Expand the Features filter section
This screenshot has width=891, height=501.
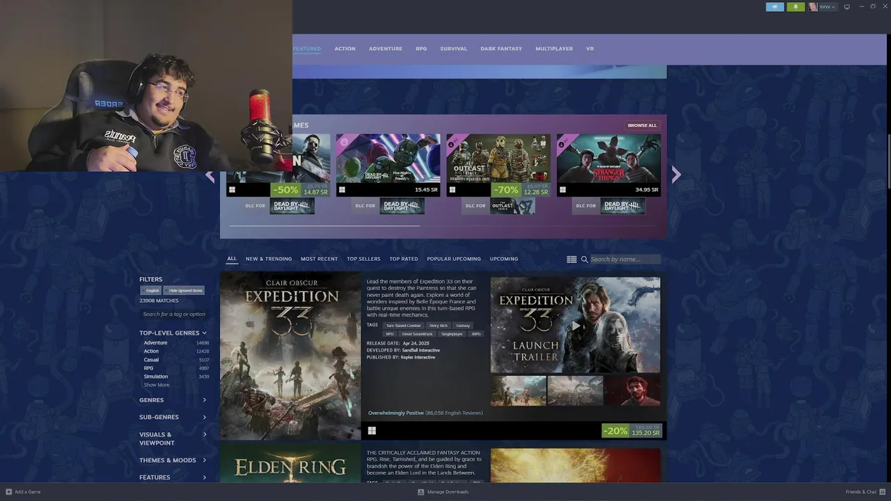[173, 477]
